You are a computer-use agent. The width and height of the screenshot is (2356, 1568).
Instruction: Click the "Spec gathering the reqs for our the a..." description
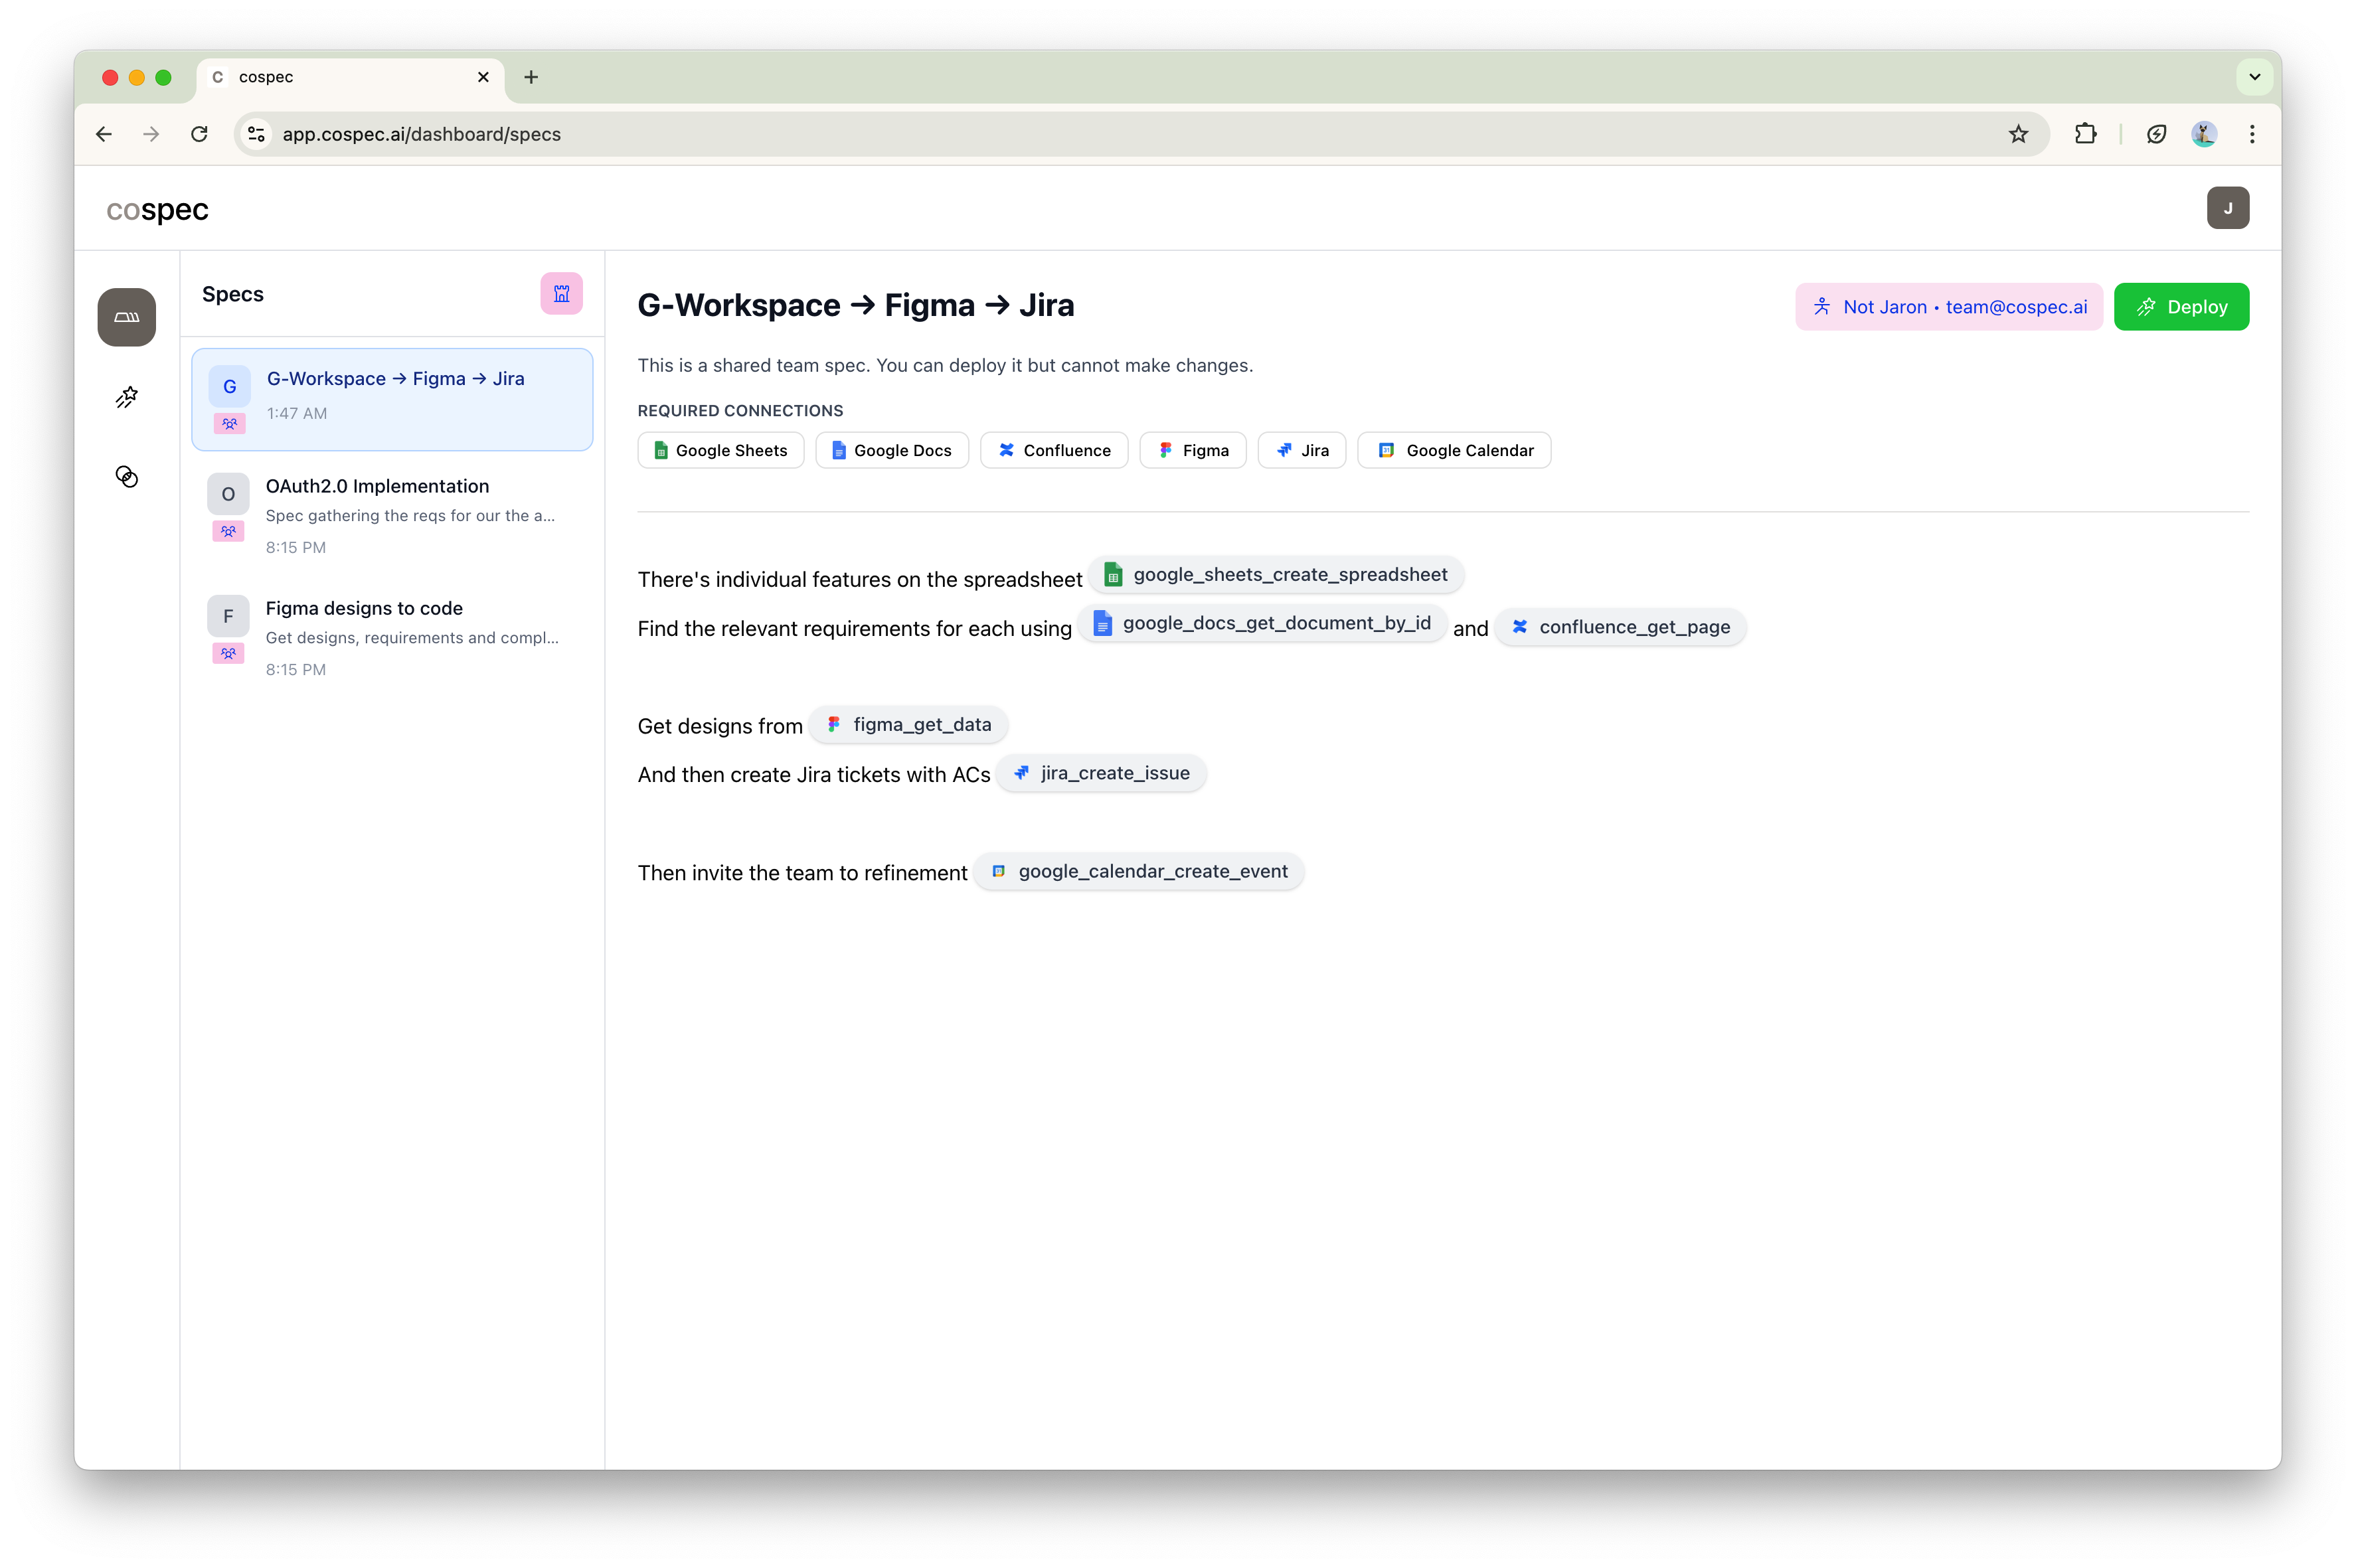(410, 516)
